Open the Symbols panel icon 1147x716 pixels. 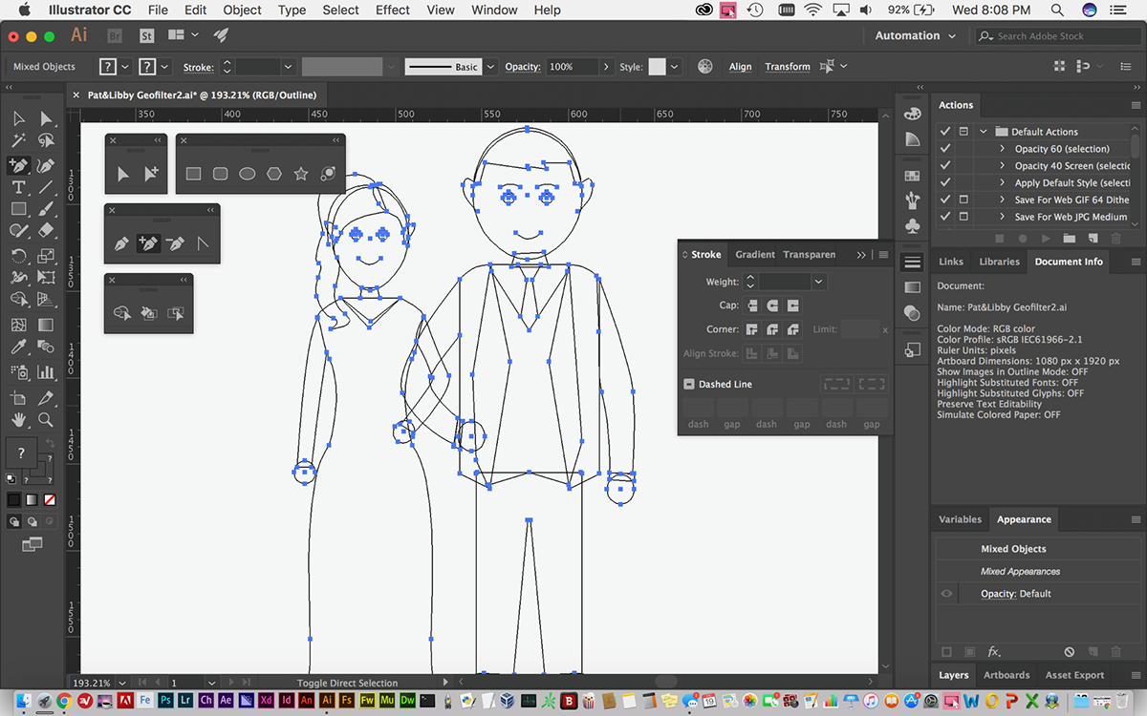pyautogui.click(x=913, y=226)
